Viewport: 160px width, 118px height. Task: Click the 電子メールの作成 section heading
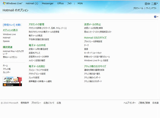(x=37, y=45)
